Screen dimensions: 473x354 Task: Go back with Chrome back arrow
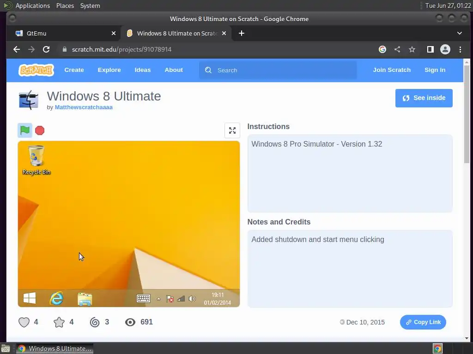(17, 49)
